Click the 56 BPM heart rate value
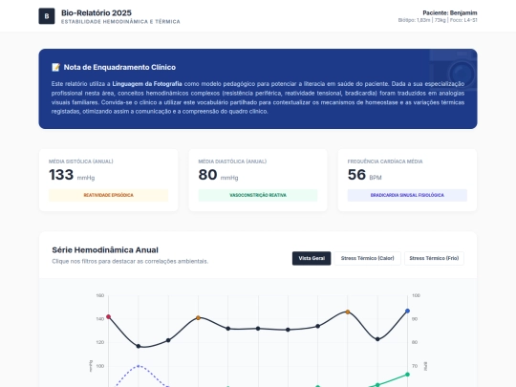The image size is (516, 387). tap(364, 175)
